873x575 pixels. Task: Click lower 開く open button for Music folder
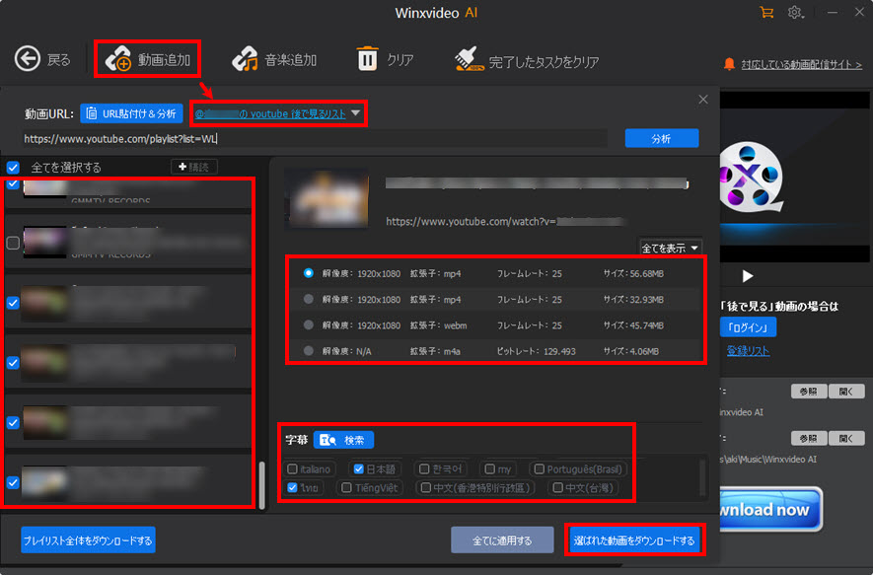click(846, 438)
